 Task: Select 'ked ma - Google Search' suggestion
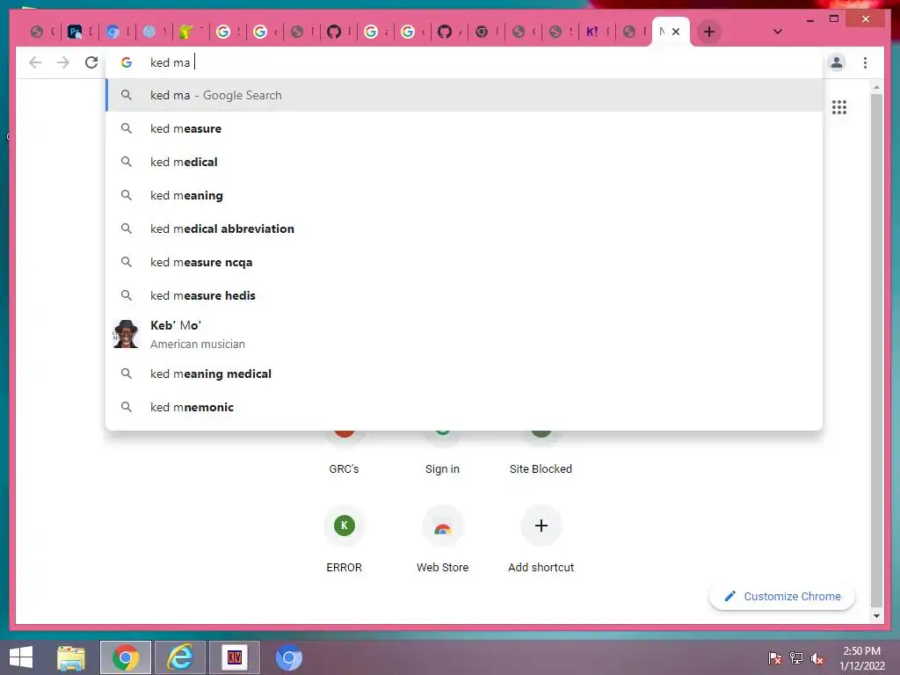(x=464, y=95)
